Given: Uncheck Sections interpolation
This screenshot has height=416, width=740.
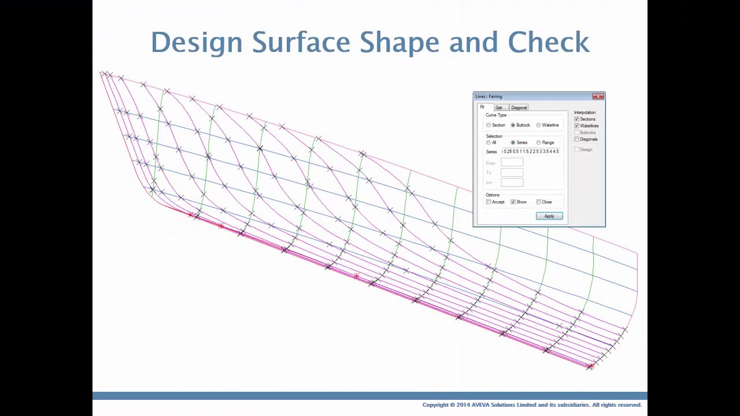Looking at the screenshot, I should 576,119.
